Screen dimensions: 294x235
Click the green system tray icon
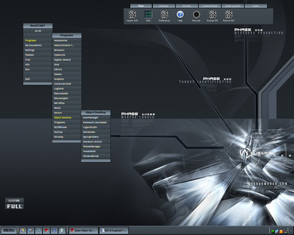[x=273, y=231]
